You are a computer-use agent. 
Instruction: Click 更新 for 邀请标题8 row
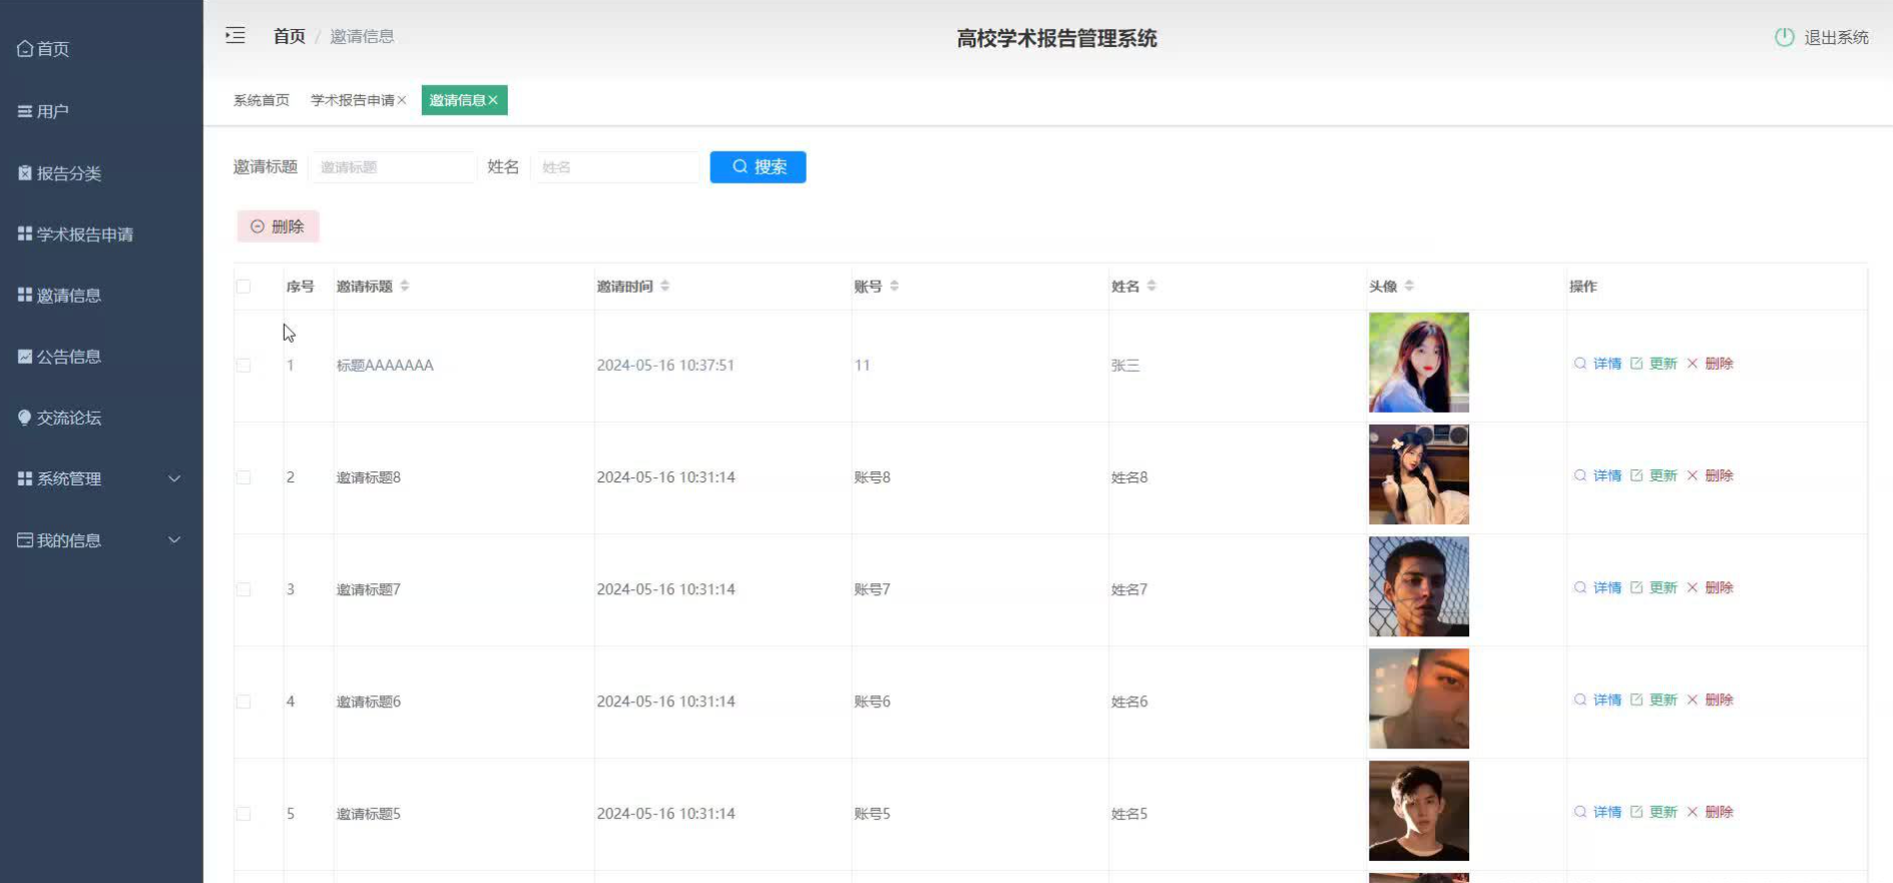coord(1654,475)
